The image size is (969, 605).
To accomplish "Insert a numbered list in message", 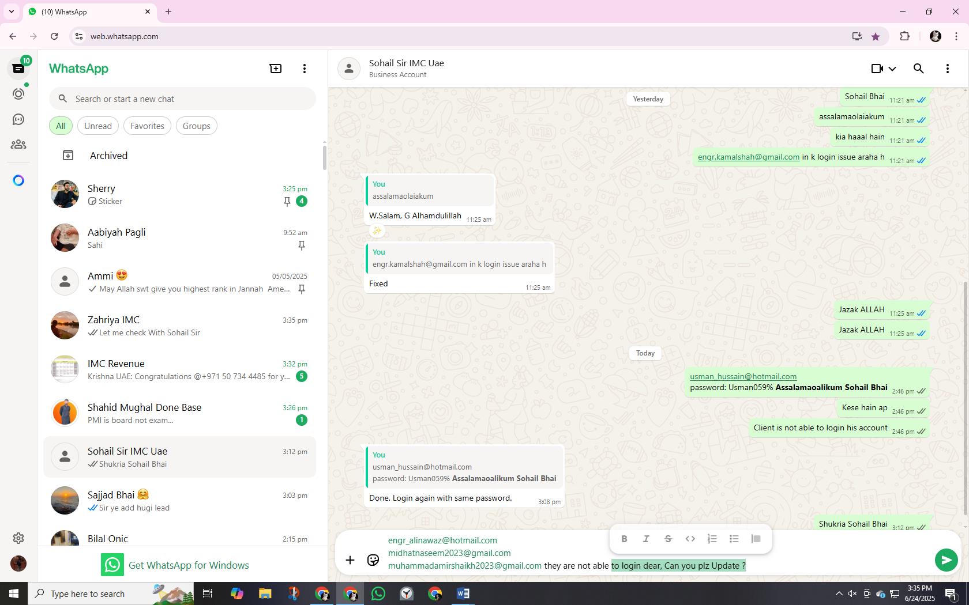I will click(x=712, y=539).
